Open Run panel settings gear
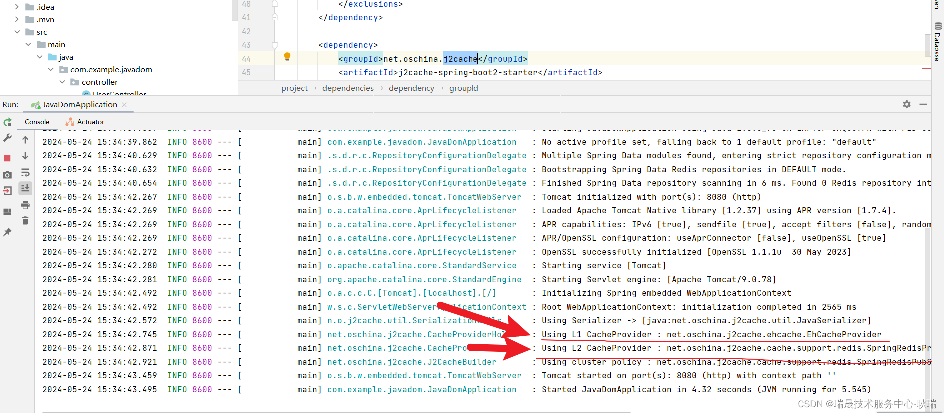The height and width of the screenshot is (413, 944). 907,104
